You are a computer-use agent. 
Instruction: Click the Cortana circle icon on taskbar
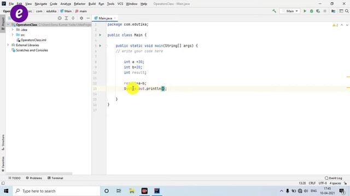pos(107,191)
